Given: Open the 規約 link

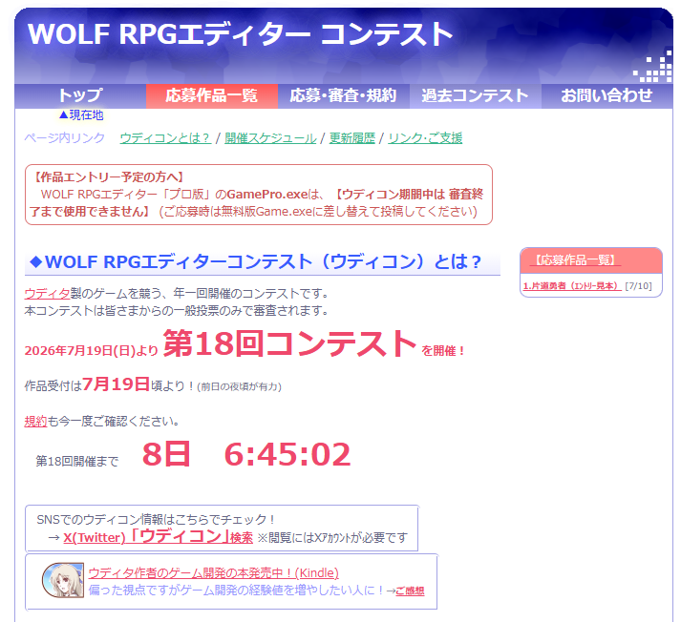Looking at the screenshot, I should coord(35,421).
